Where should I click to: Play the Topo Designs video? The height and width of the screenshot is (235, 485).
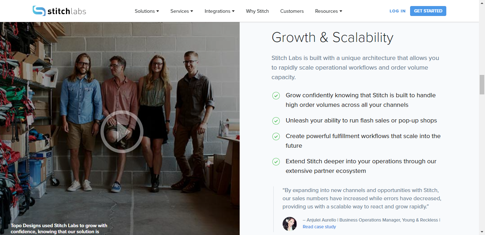pyautogui.click(x=122, y=132)
